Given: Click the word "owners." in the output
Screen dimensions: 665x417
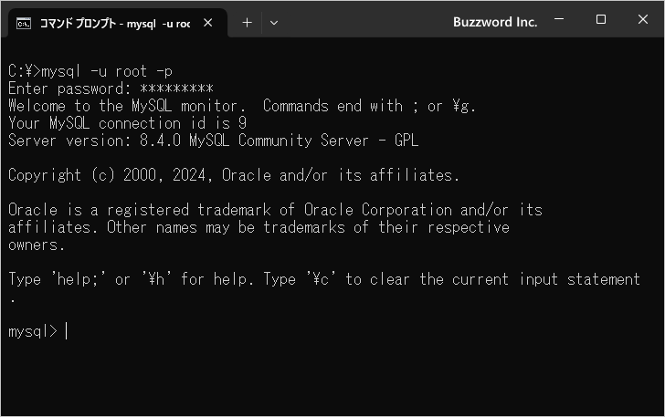Looking at the screenshot, I should point(37,245).
